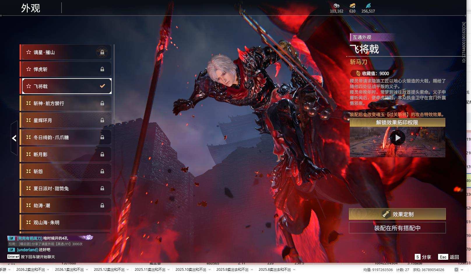
Task: Open the 2025.11卖出和不出 sheet tab
Action: [150, 270]
